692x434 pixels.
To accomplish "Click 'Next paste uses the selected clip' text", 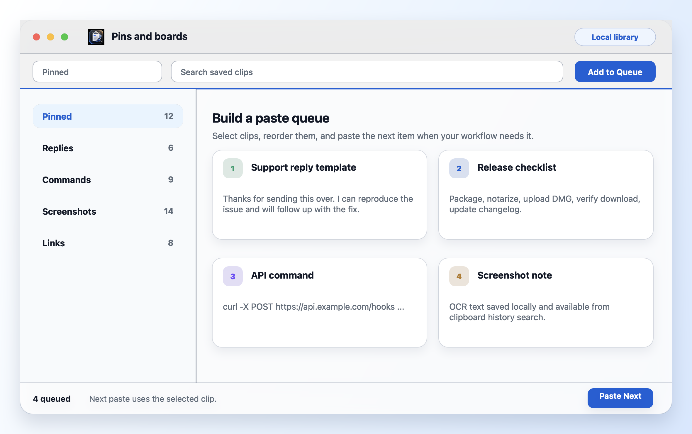I will [153, 399].
